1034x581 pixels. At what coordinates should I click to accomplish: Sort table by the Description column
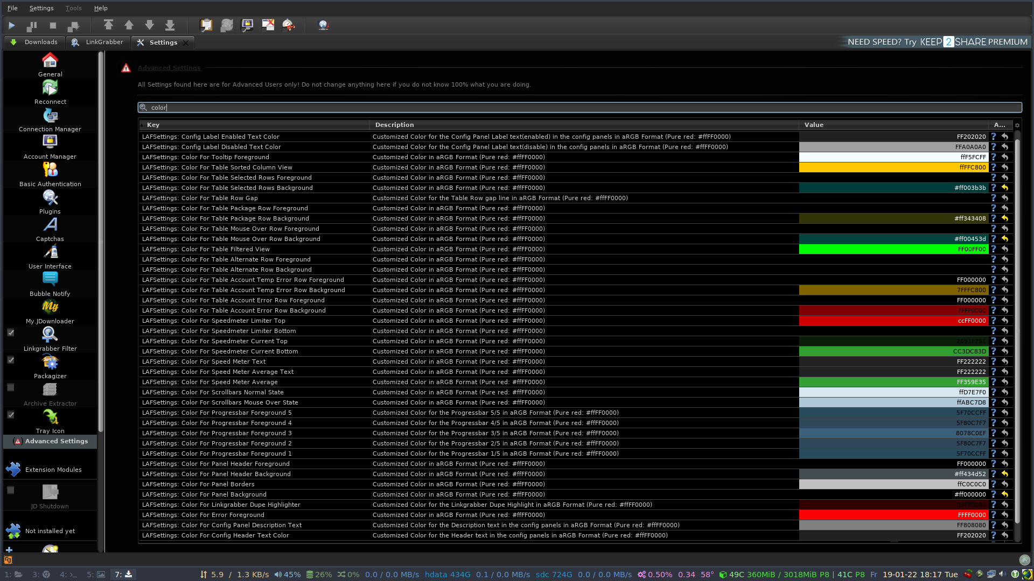point(584,125)
